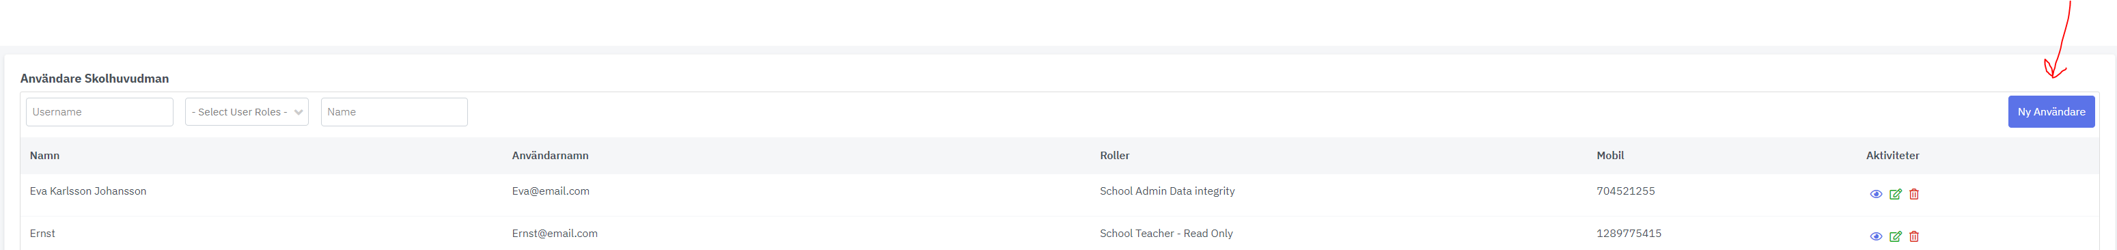This screenshot has height=250, width=2117.
Task: Sort by the Användarnamn column header
Action: point(550,156)
